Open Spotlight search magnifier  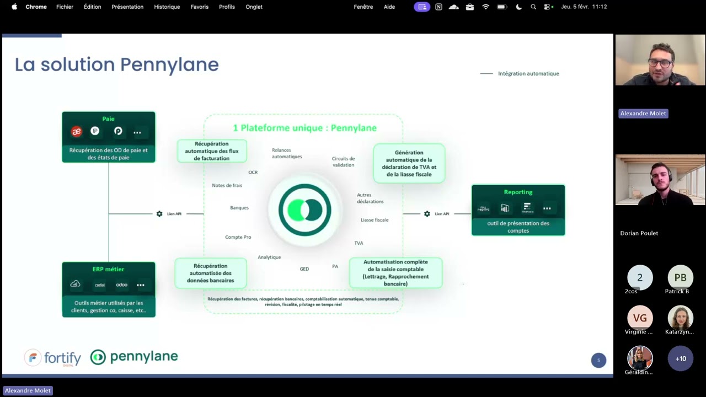pyautogui.click(x=533, y=7)
